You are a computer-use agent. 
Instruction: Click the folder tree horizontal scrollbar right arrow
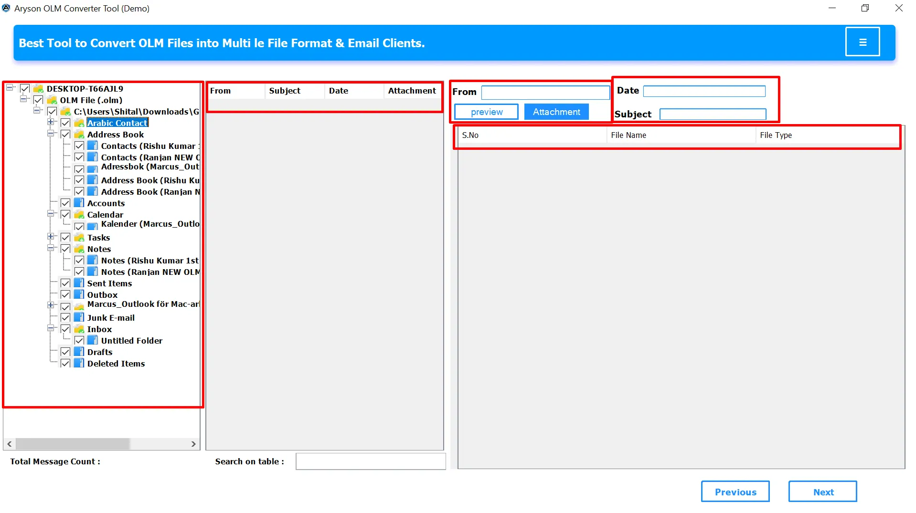[x=193, y=444]
